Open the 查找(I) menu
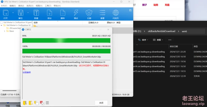 [x=21, y=6]
